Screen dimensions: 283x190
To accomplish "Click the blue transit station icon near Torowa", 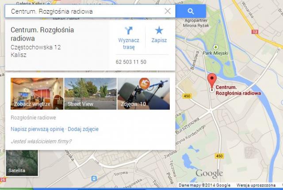I will coord(94,179).
